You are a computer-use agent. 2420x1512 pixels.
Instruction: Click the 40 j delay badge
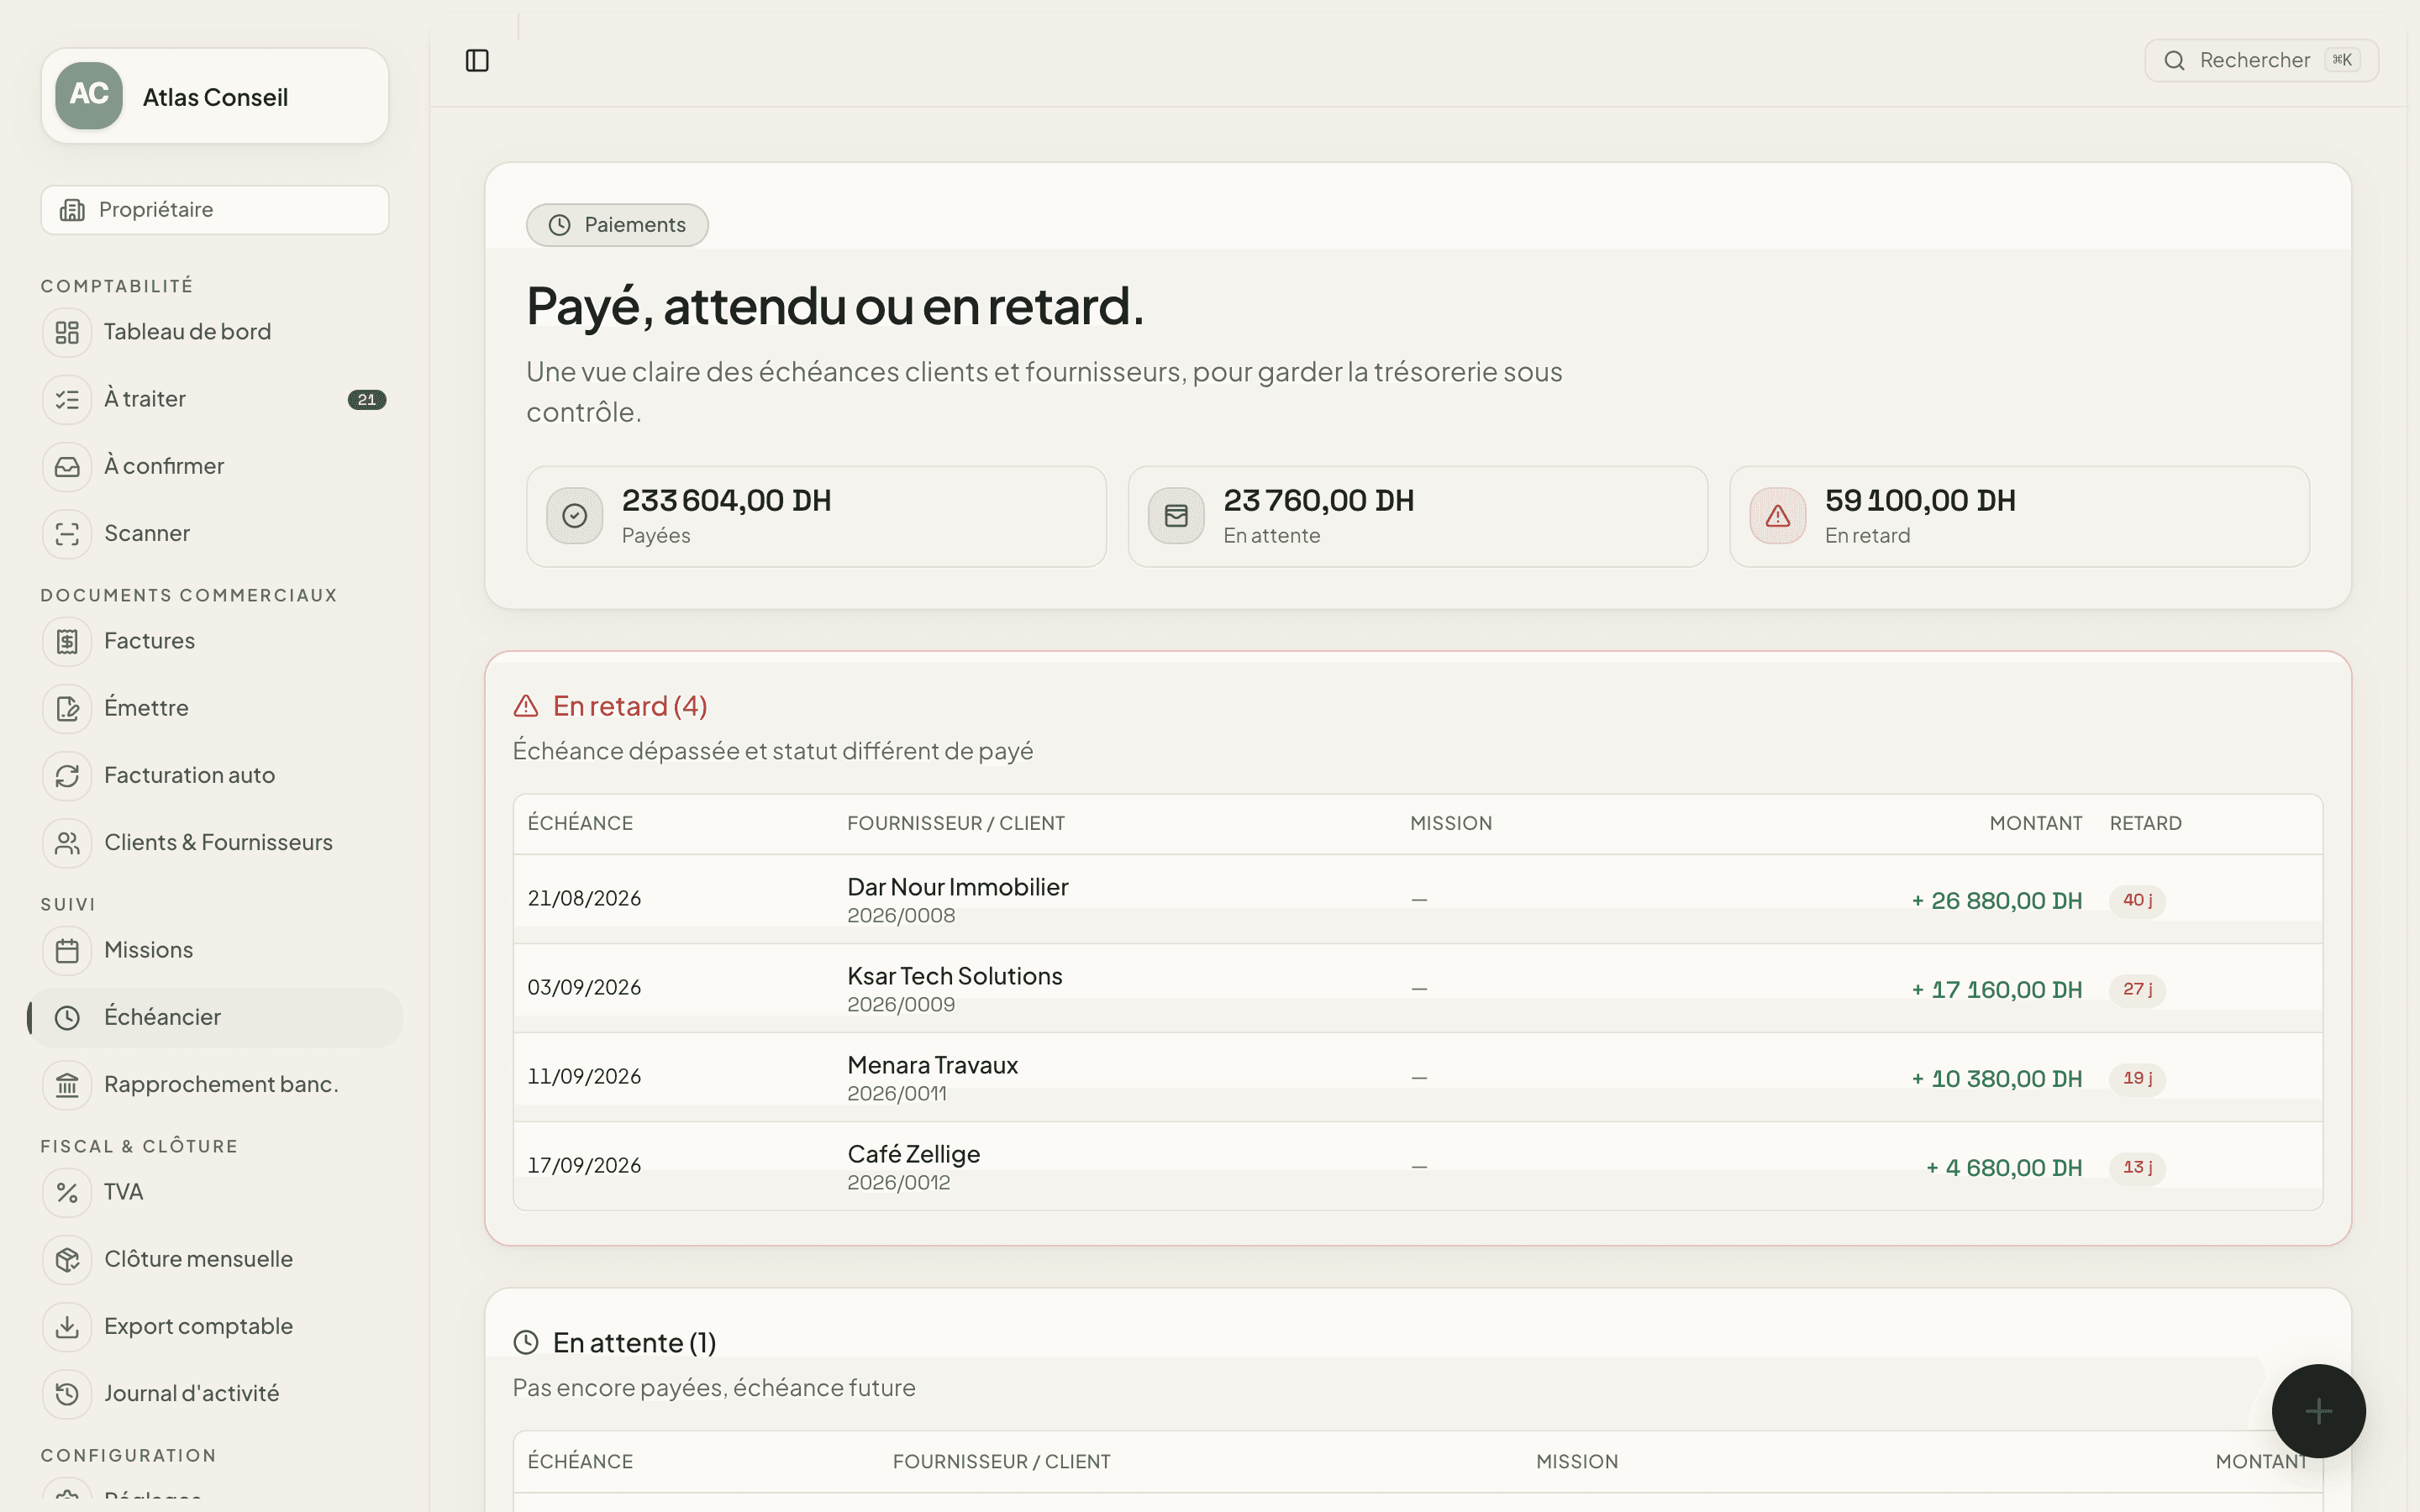[x=2137, y=901]
